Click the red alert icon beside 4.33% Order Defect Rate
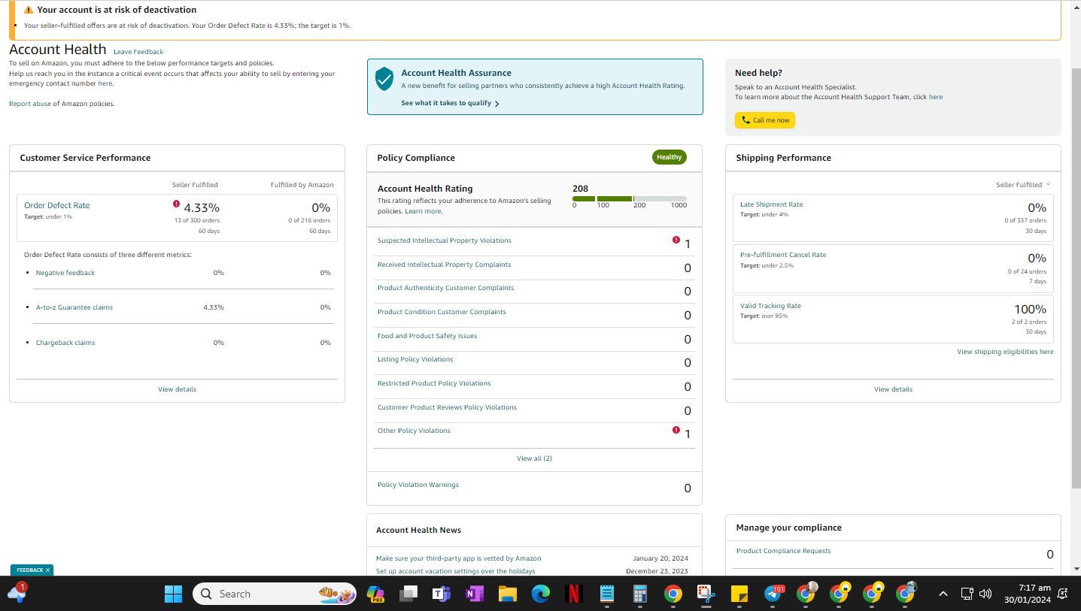This screenshot has height=611, width=1081. click(176, 204)
